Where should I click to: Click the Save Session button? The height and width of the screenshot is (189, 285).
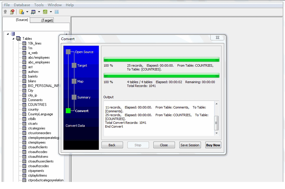point(190,145)
